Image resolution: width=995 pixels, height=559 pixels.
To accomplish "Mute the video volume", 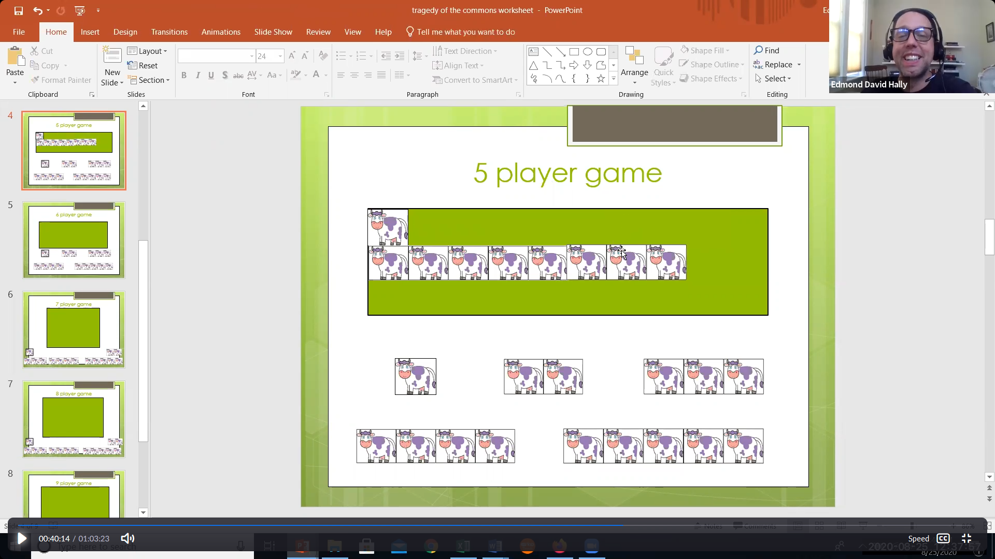I will pos(127,538).
